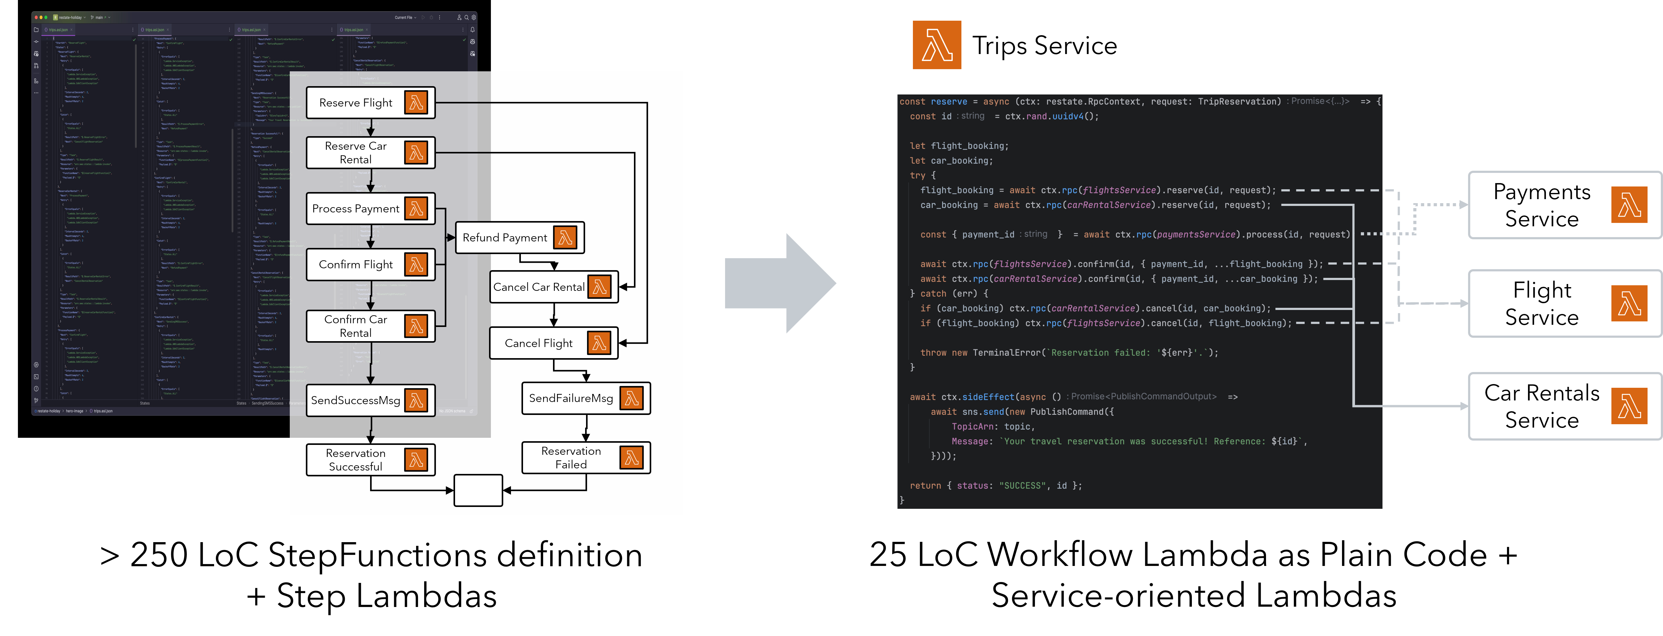Open the Terminal tool window
The width and height of the screenshot is (1663, 636).
[x=36, y=377]
